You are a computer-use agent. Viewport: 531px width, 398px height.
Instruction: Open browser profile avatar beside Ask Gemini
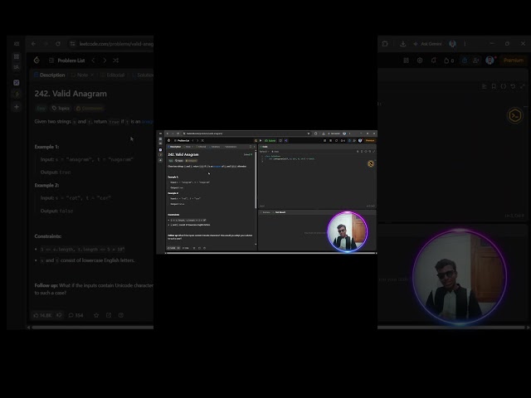click(x=452, y=44)
